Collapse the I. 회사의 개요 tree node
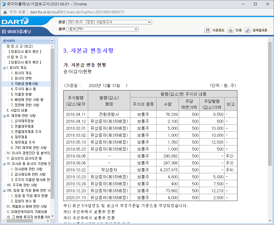Image resolution: width=274 pixels, height=225 pixels. click(x=4, y=68)
